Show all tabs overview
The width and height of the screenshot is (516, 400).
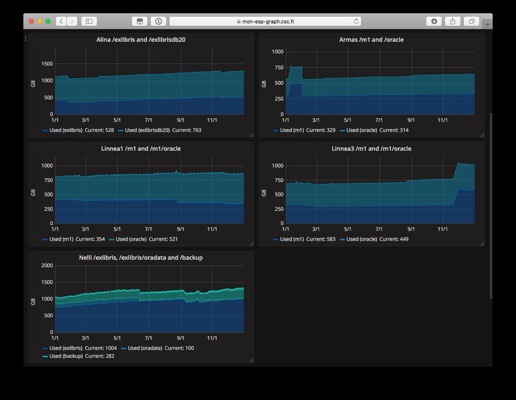[472, 21]
